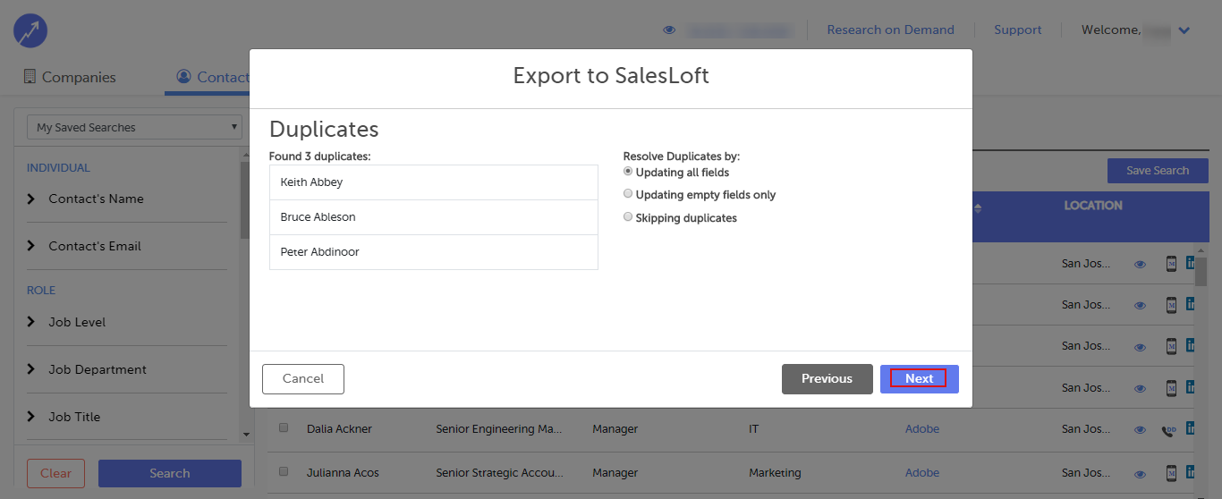
Task: Select Updating empty fields only
Action: click(x=628, y=194)
